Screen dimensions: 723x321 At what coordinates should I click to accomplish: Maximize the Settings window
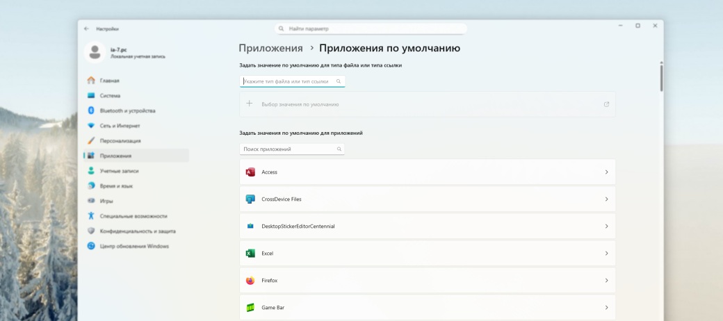(637, 26)
